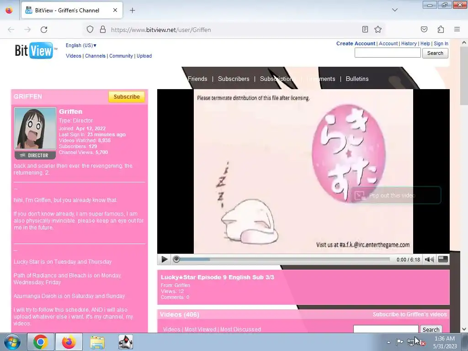Open the Java app taskbar icon
Viewport: 468px width, 351px height.
(126, 342)
